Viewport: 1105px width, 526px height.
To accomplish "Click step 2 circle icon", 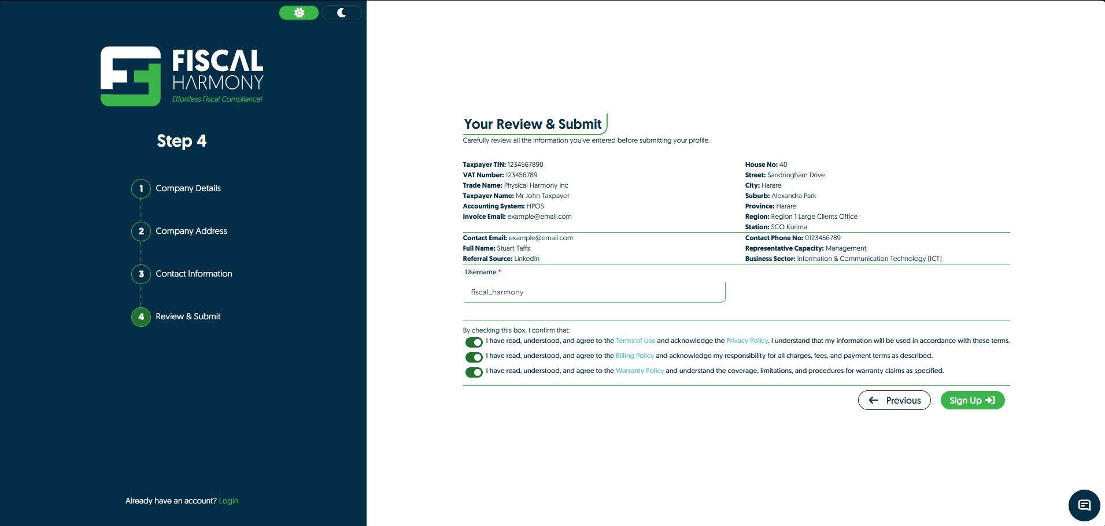I will [x=141, y=232].
